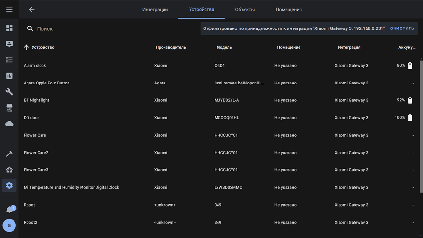
Task: Open the DD door device
Action: (218, 118)
